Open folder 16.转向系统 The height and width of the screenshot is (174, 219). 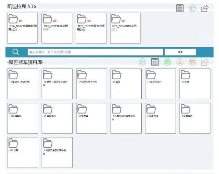pyautogui.click(x=23, y=118)
